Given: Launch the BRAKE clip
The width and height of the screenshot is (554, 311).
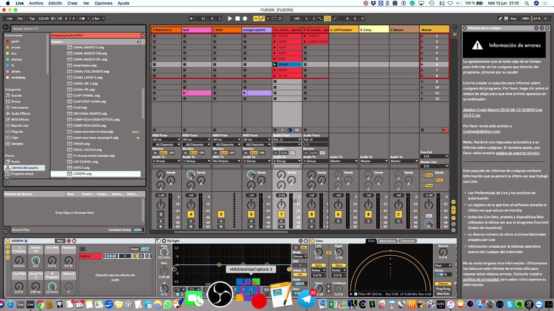Looking at the screenshot, I should (x=275, y=65).
